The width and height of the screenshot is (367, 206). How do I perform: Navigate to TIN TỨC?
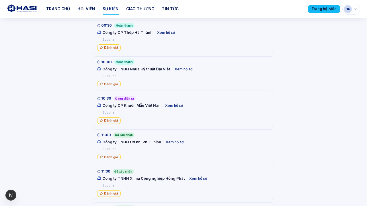click(170, 9)
